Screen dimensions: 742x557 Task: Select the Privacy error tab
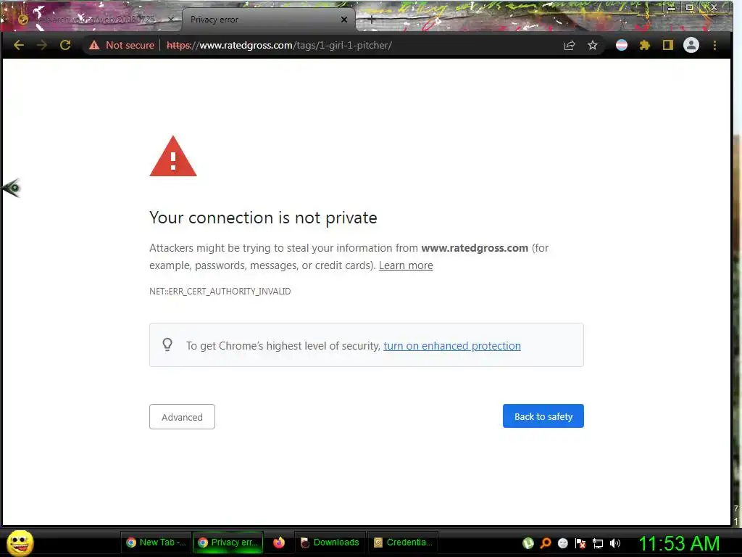(x=268, y=20)
